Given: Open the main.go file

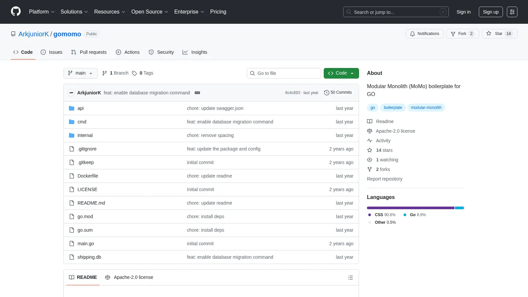Looking at the screenshot, I should pos(86,244).
